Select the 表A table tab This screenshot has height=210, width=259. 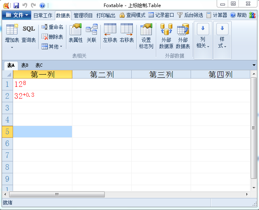[11, 66]
